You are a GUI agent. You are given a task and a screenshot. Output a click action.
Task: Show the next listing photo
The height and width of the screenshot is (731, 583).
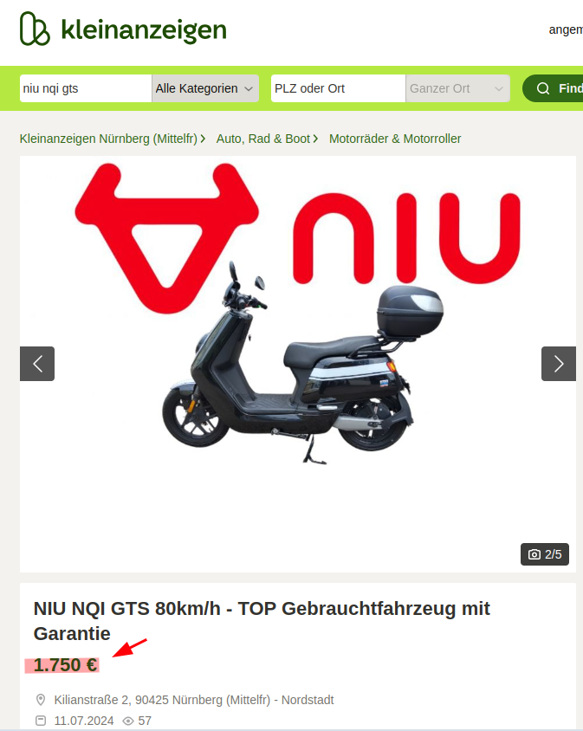(558, 364)
